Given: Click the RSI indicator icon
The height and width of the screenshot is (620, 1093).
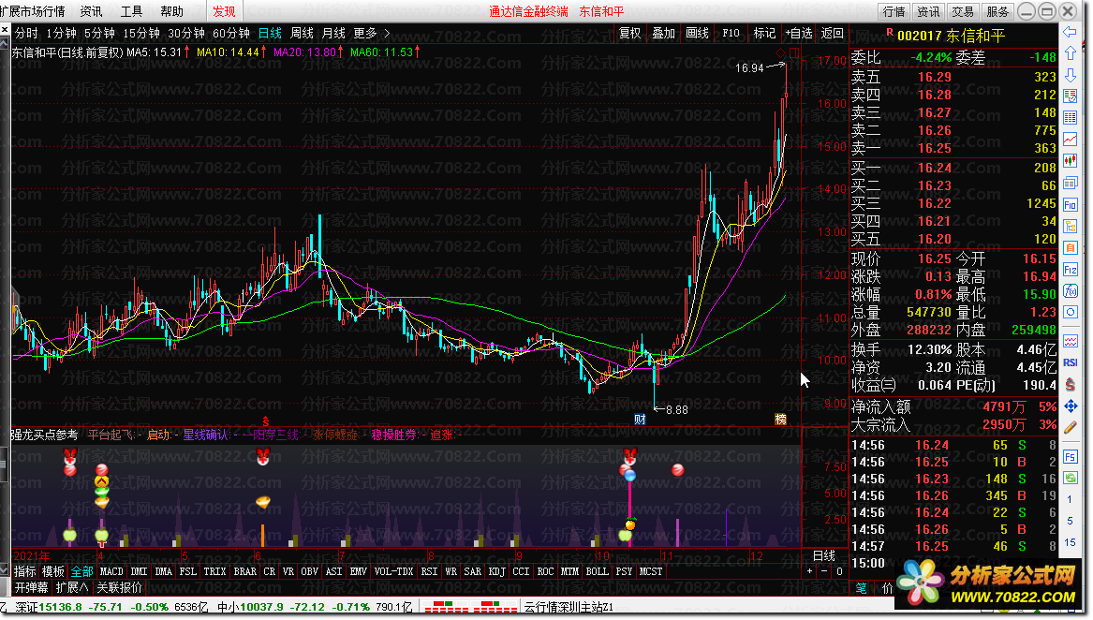Looking at the screenshot, I should (x=1070, y=362).
